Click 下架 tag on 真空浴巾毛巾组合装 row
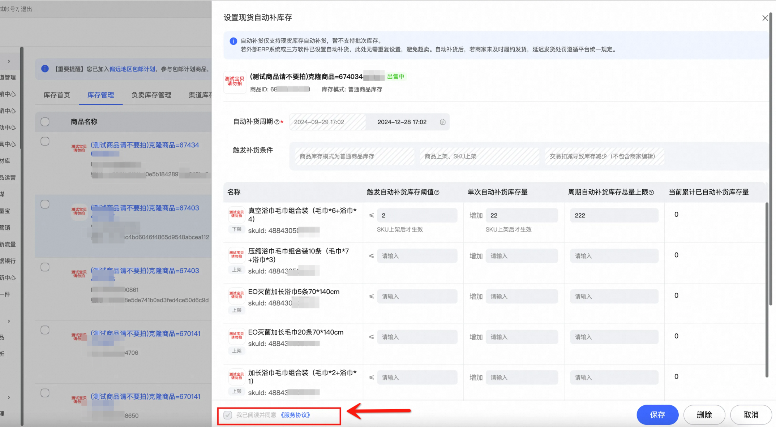This screenshot has height=427, width=776. coord(237,229)
